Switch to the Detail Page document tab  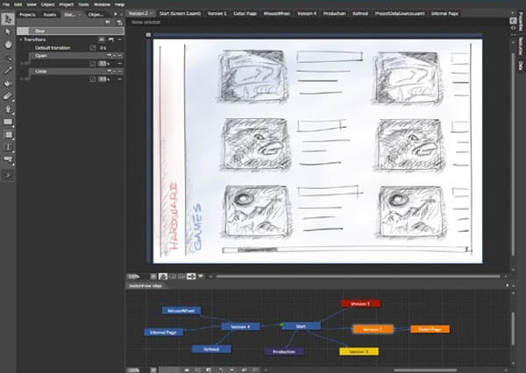click(245, 13)
